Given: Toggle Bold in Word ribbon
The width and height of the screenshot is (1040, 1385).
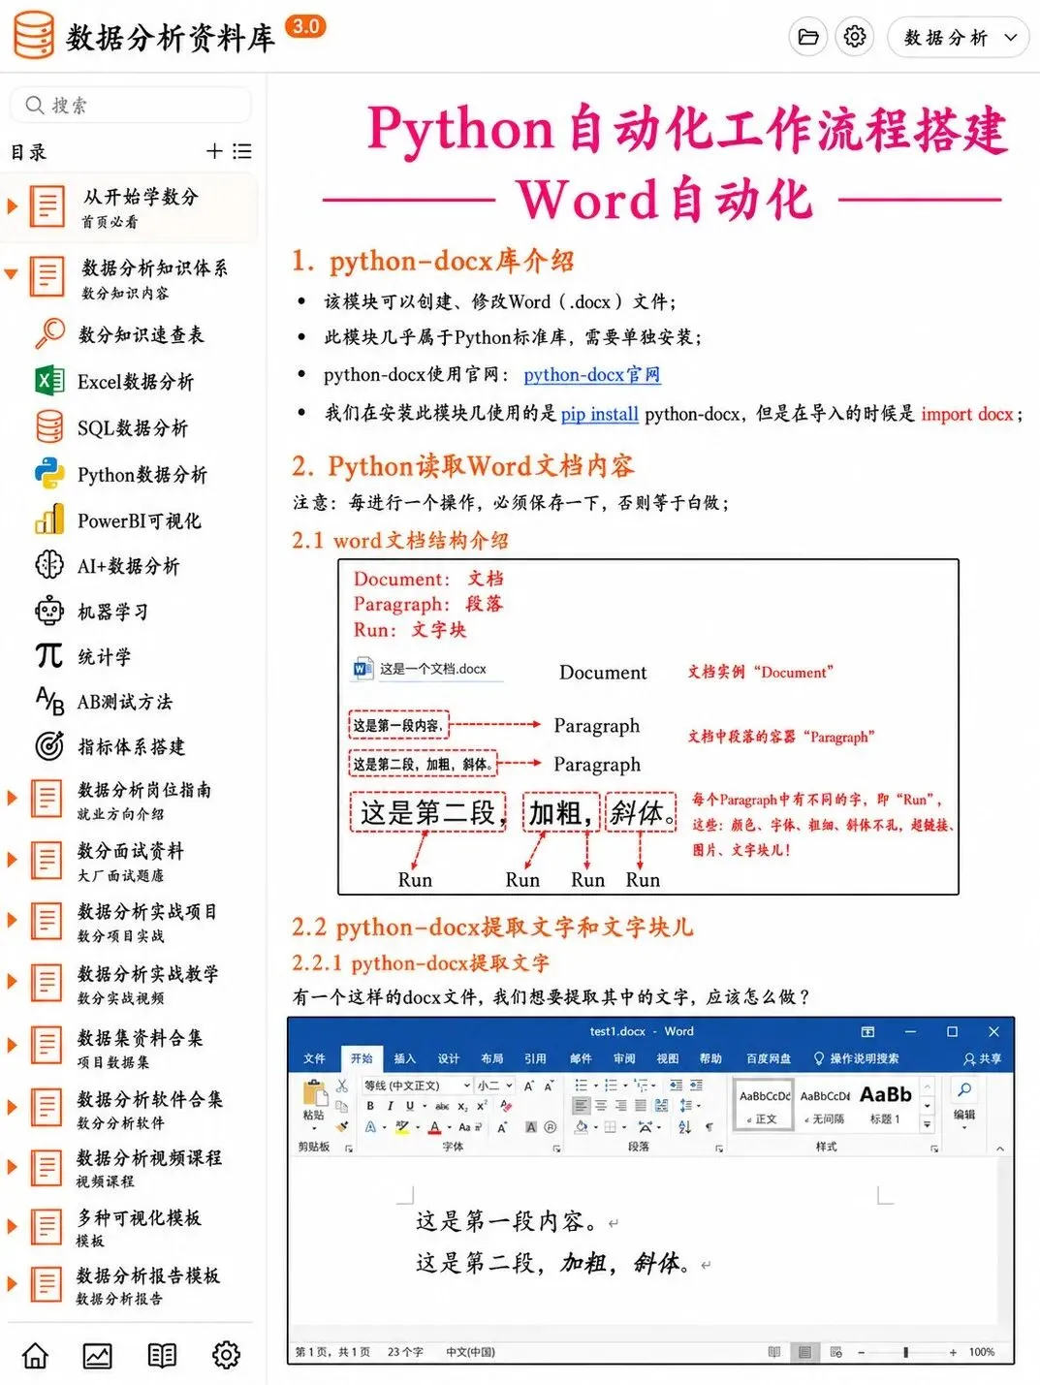Looking at the screenshot, I should coord(370,1106).
